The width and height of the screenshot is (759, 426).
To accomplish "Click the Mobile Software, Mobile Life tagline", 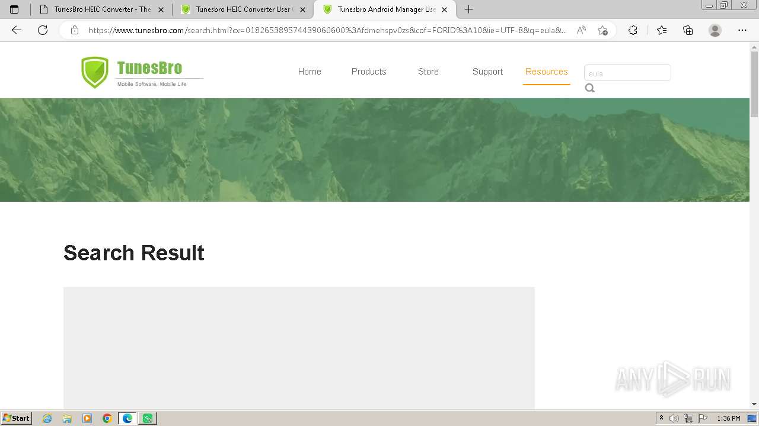I will coord(152,84).
